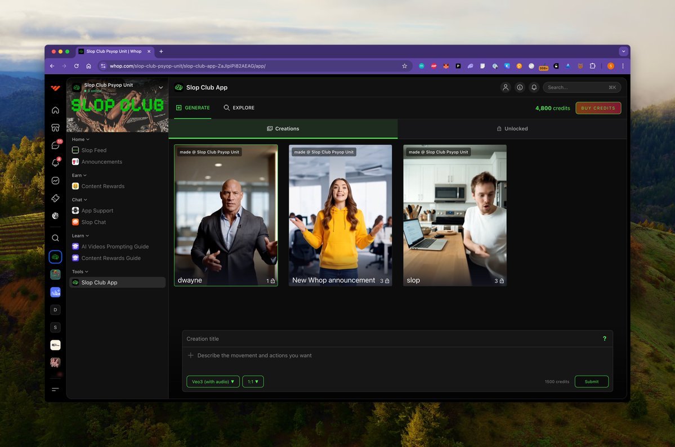Focus the header Search box
Screen dimensions: 675x447
(x=582, y=87)
